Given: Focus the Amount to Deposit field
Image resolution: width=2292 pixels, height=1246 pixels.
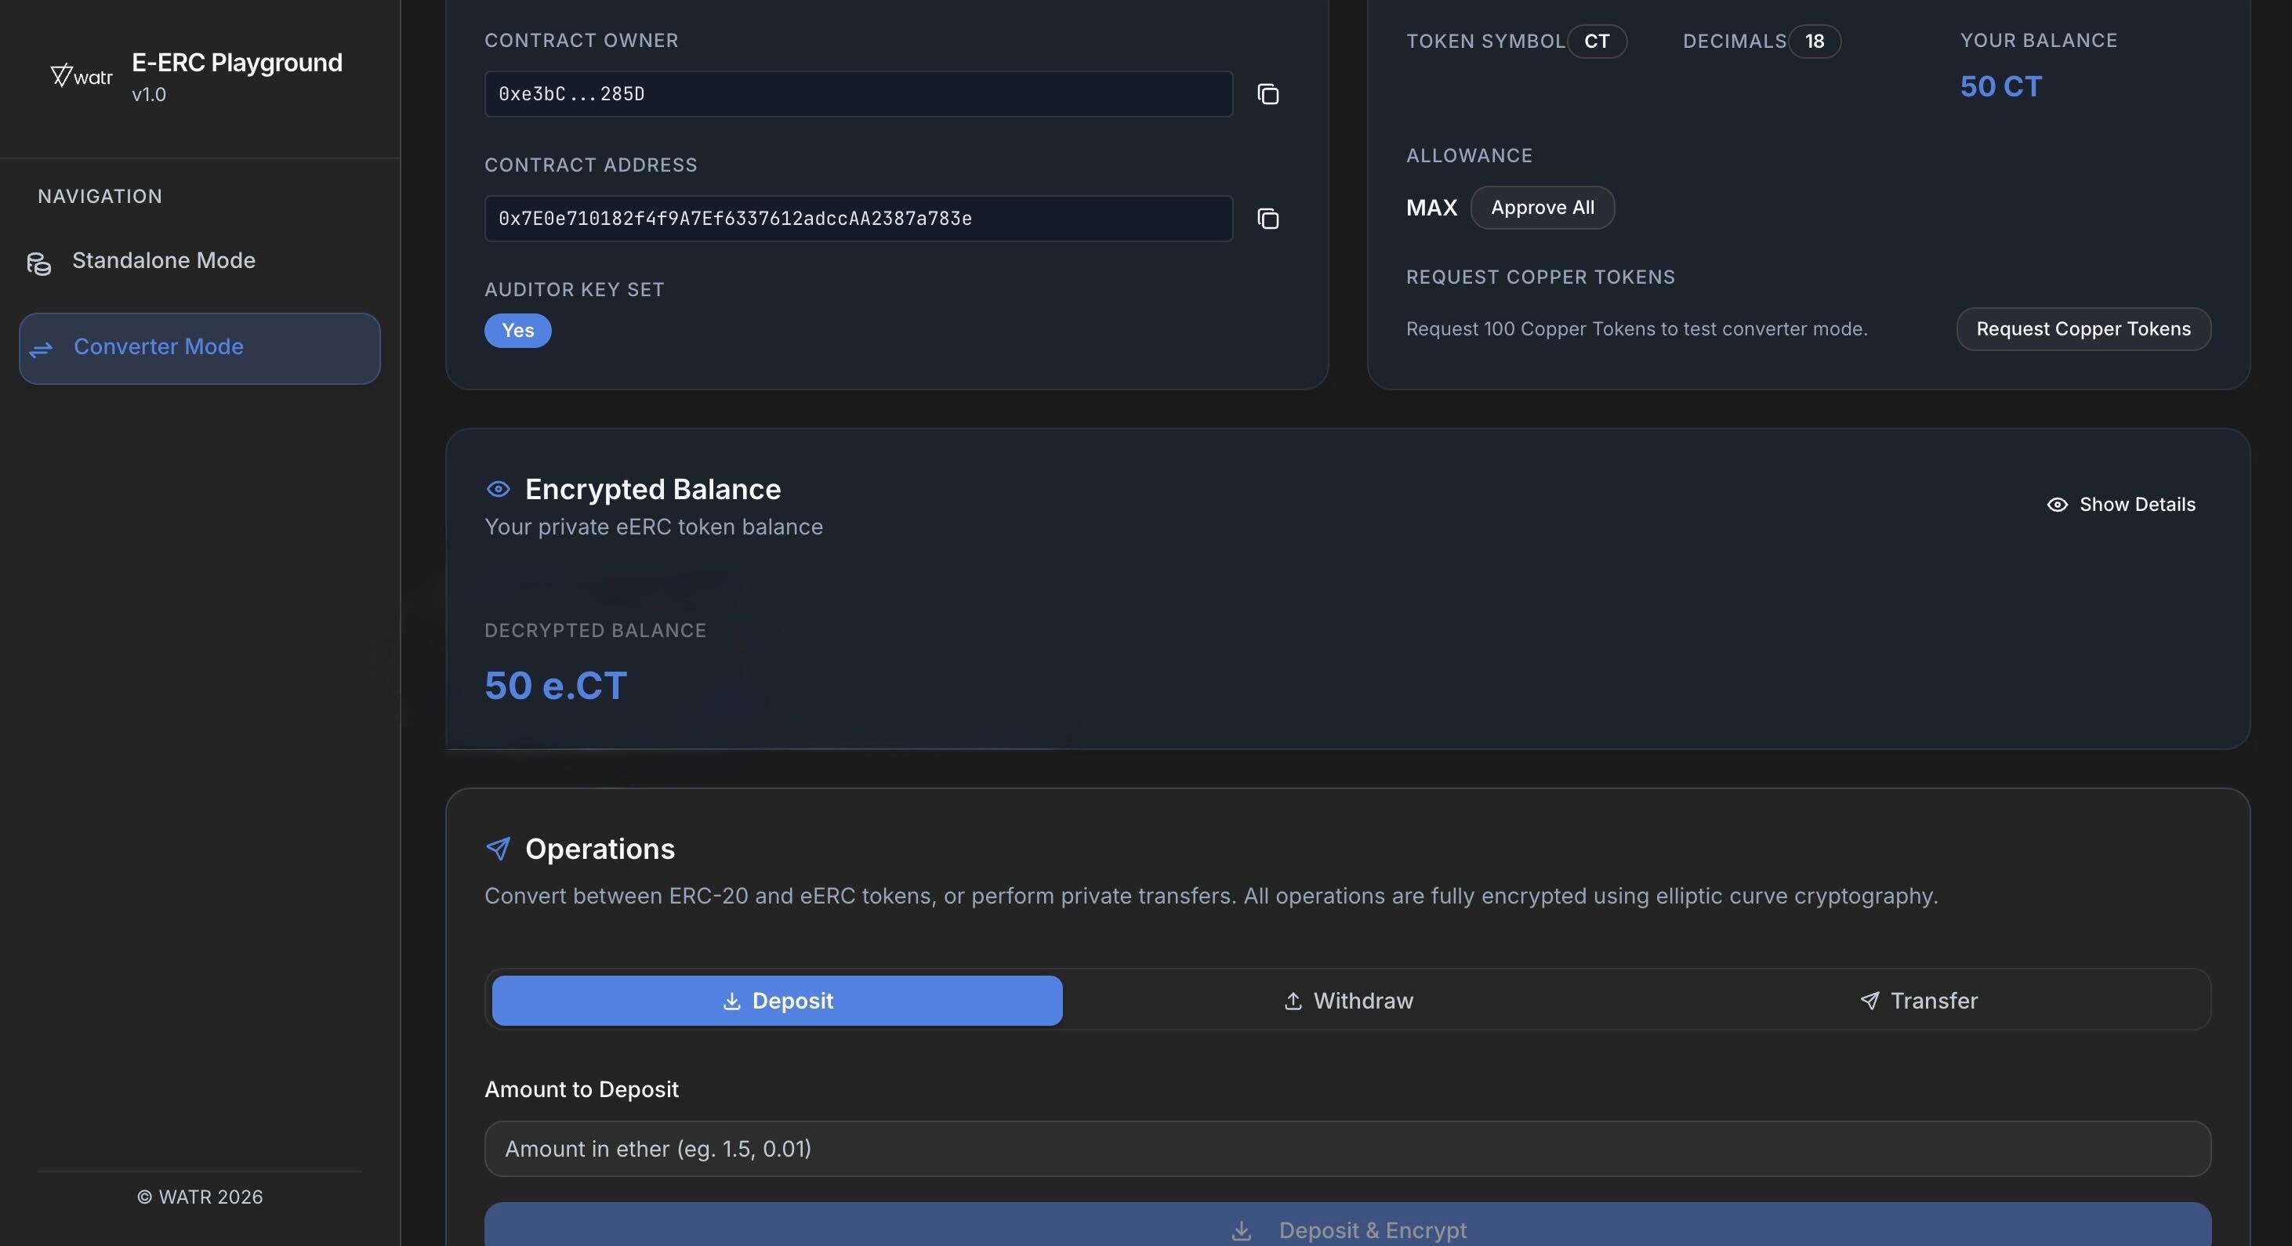Looking at the screenshot, I should tap(1347, 1149).
